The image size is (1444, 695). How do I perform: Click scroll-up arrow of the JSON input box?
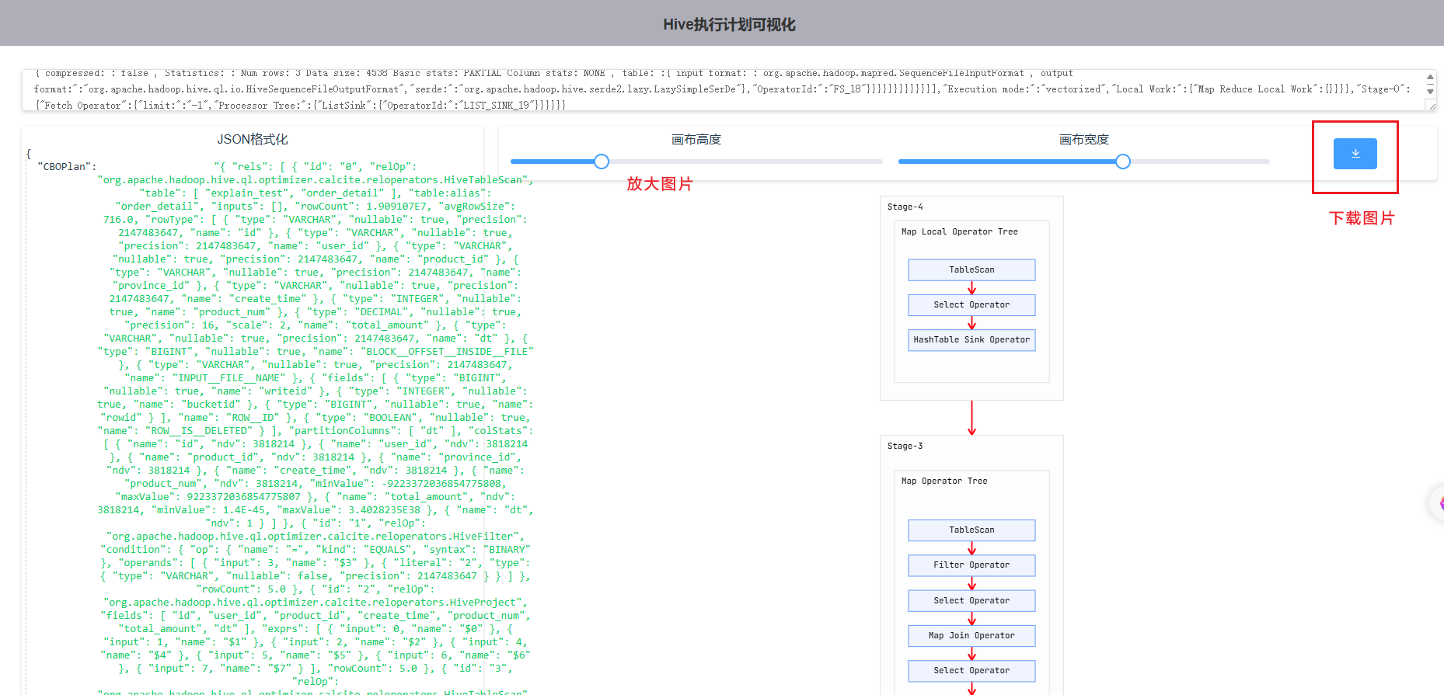[x=1430, y=78]
